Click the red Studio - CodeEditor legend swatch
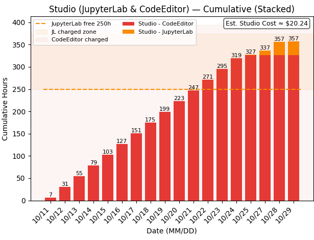Image resolution: width=314 pixels, height=240 pixels. pyautogui.click(x=128, y=24)
